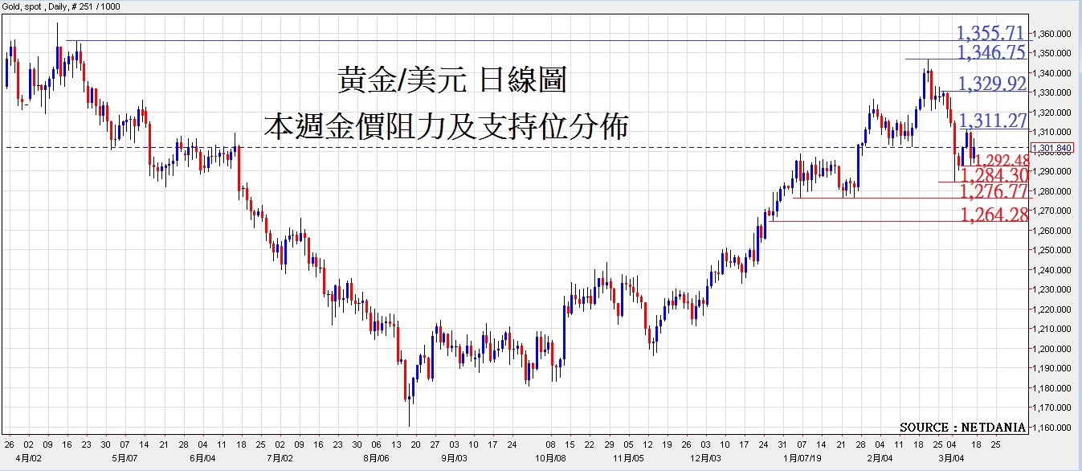Click the 1,200.000 price axis tick
Image resolution: width=1082 pixels, height=471 pixels.
(x=1054, y=349)
